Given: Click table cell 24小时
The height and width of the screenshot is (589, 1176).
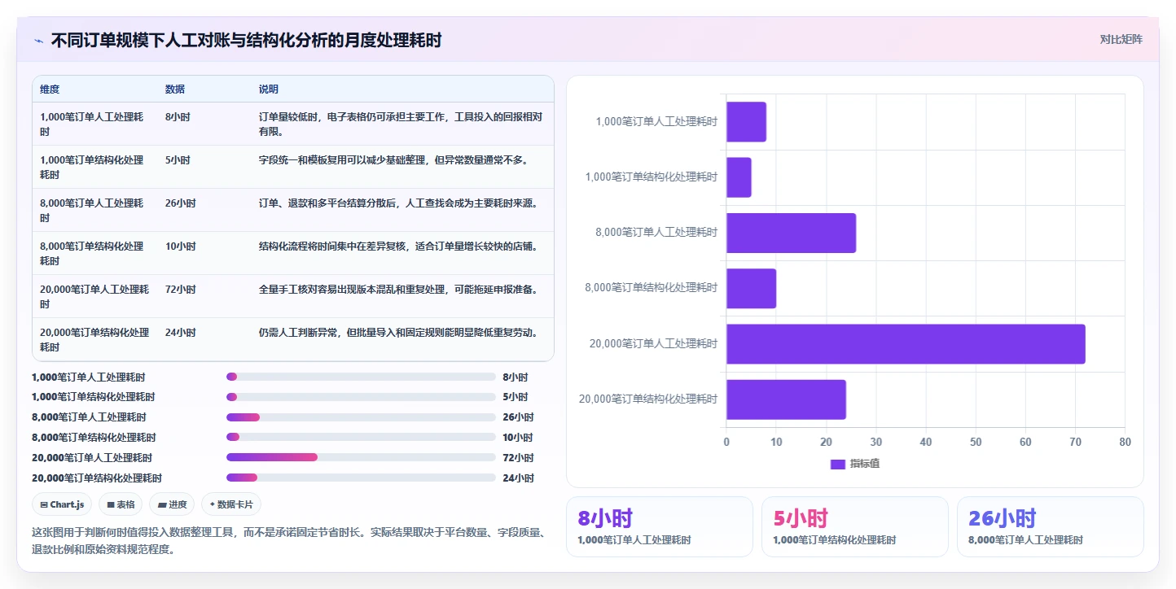Looking at the screenshot, I should coord(181,333).
